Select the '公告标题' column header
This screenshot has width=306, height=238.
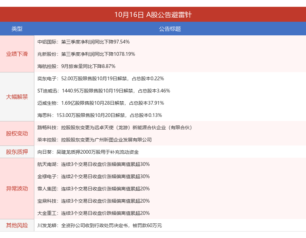point(170,29)
